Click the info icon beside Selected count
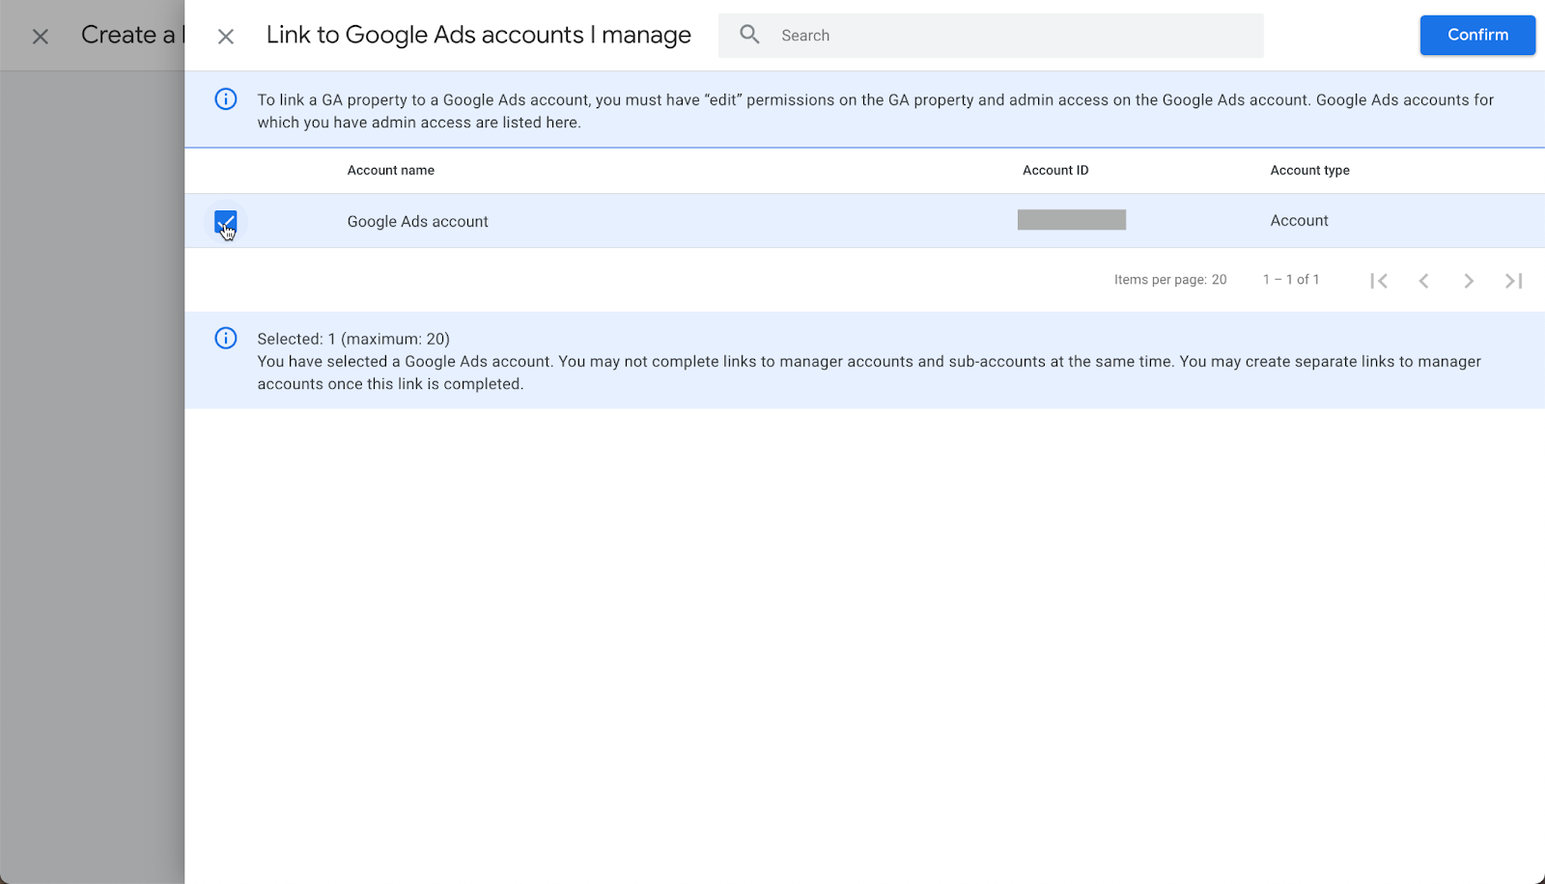Image resolution: width=1545 pixels, height=884 pixels. (x=226, y=339)
